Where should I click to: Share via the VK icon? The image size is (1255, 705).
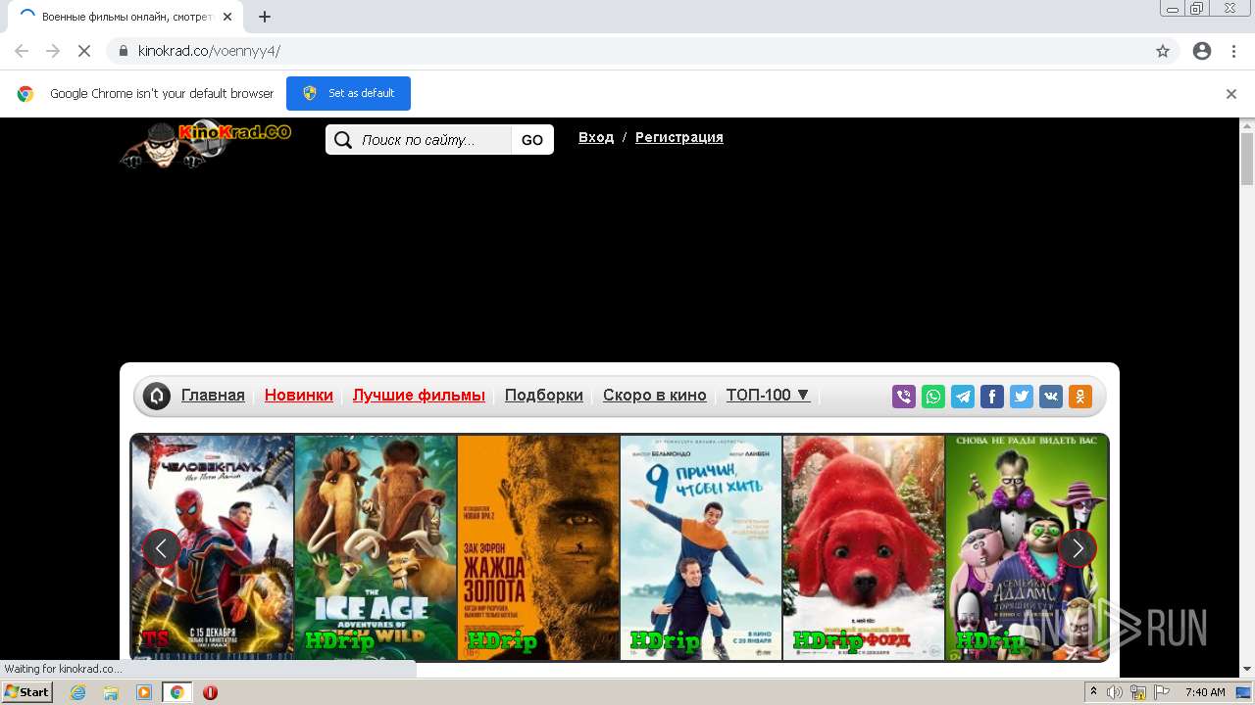[x=1051, y=396]
